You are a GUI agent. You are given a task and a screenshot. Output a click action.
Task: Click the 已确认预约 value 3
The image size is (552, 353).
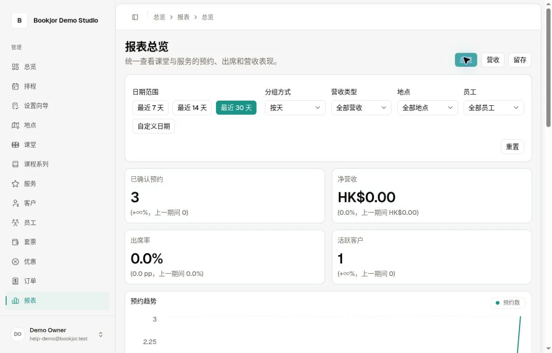pos(135,197)
